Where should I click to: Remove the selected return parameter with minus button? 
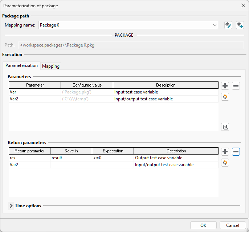tap(236, 152)
